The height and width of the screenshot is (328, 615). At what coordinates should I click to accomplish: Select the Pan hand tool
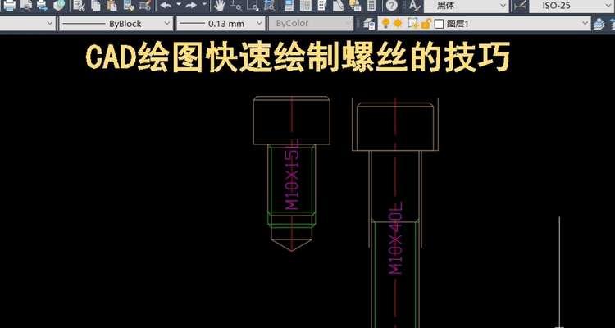click(x=220, y=5)
